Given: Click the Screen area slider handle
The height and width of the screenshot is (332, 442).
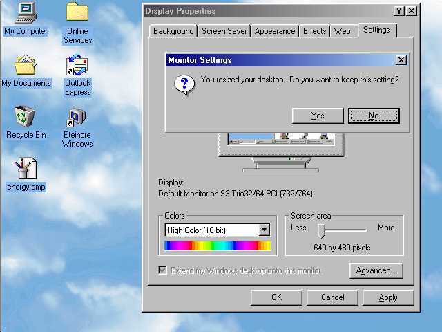Looking at the screenshot, I should point(321,230).
